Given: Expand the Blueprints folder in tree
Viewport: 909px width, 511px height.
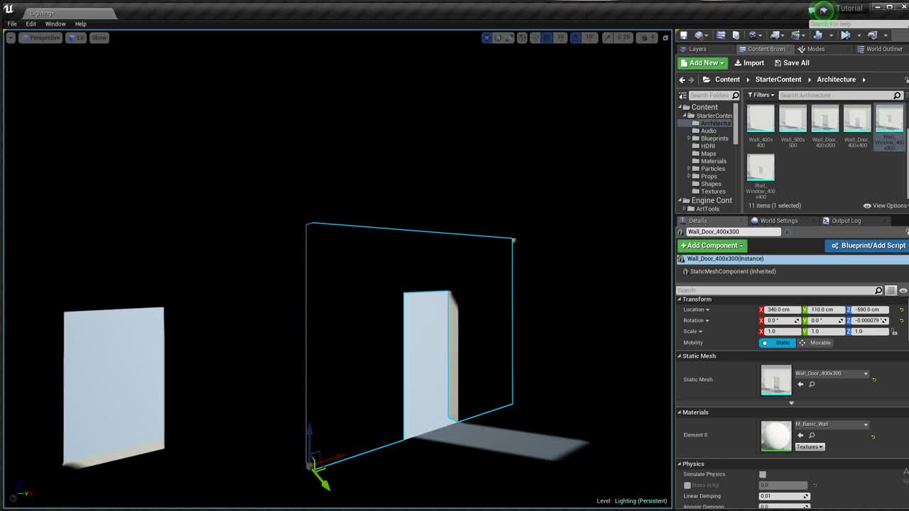Looking at the screenshot, I should click(x=688, y=138).
